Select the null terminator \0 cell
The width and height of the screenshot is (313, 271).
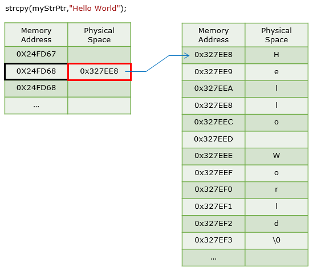pyautogui.click(x=277, y=240)
